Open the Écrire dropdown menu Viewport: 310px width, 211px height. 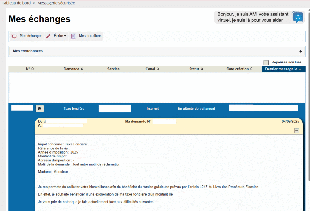(60, 36)
